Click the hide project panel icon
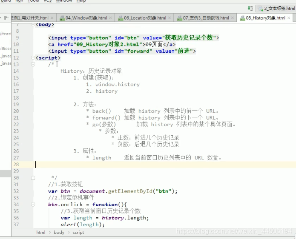The image size is (296, 239). click(6, 18)
